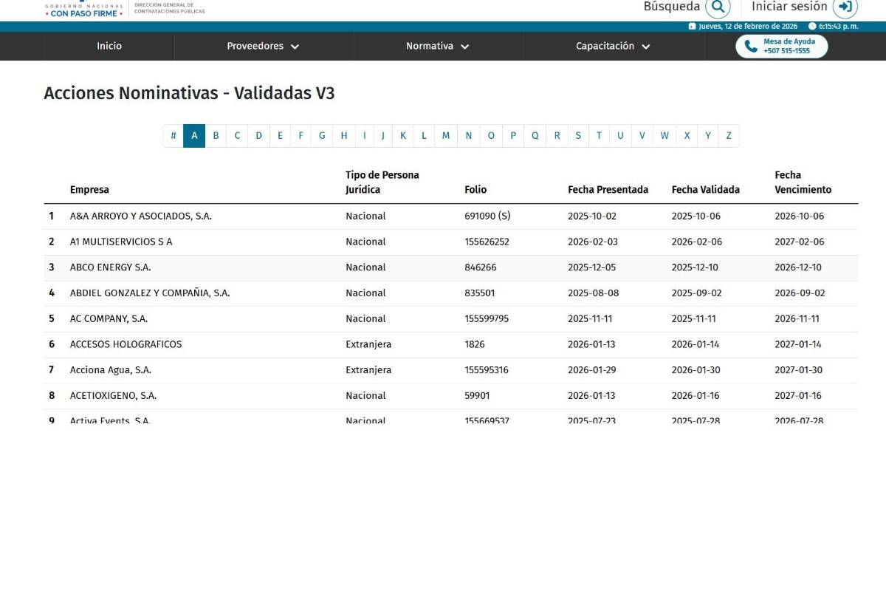This screenshot has width=886, height=591.
Task: Click the Acciona Agua, S.A. company name
Action: tap(111, 370)
